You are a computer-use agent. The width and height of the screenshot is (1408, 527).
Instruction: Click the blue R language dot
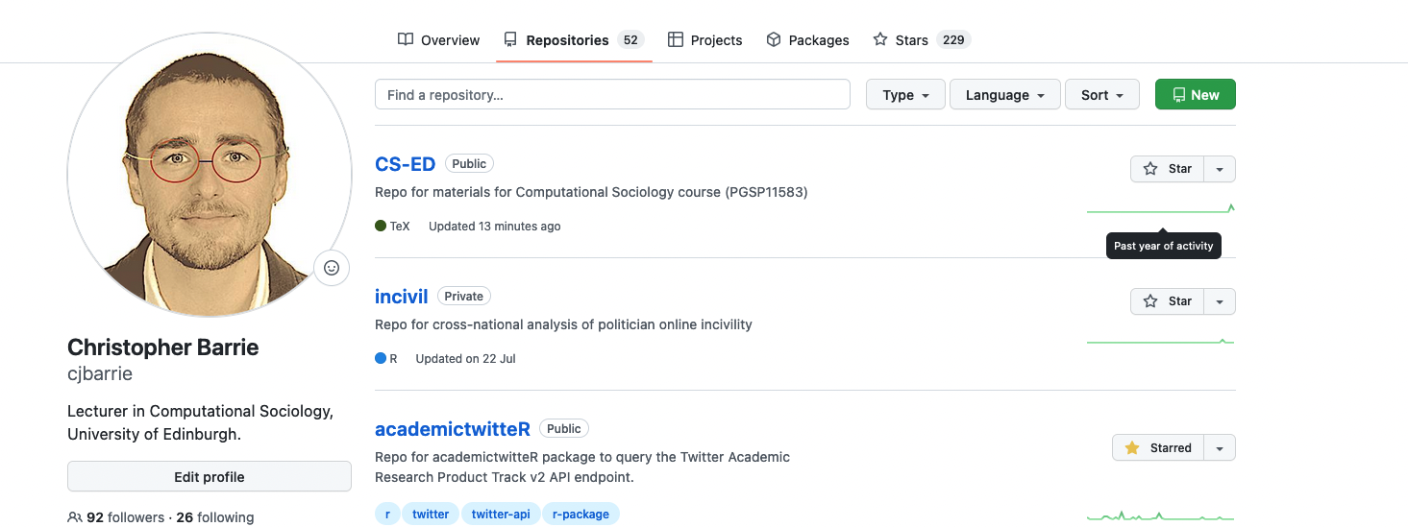(381, 359)
